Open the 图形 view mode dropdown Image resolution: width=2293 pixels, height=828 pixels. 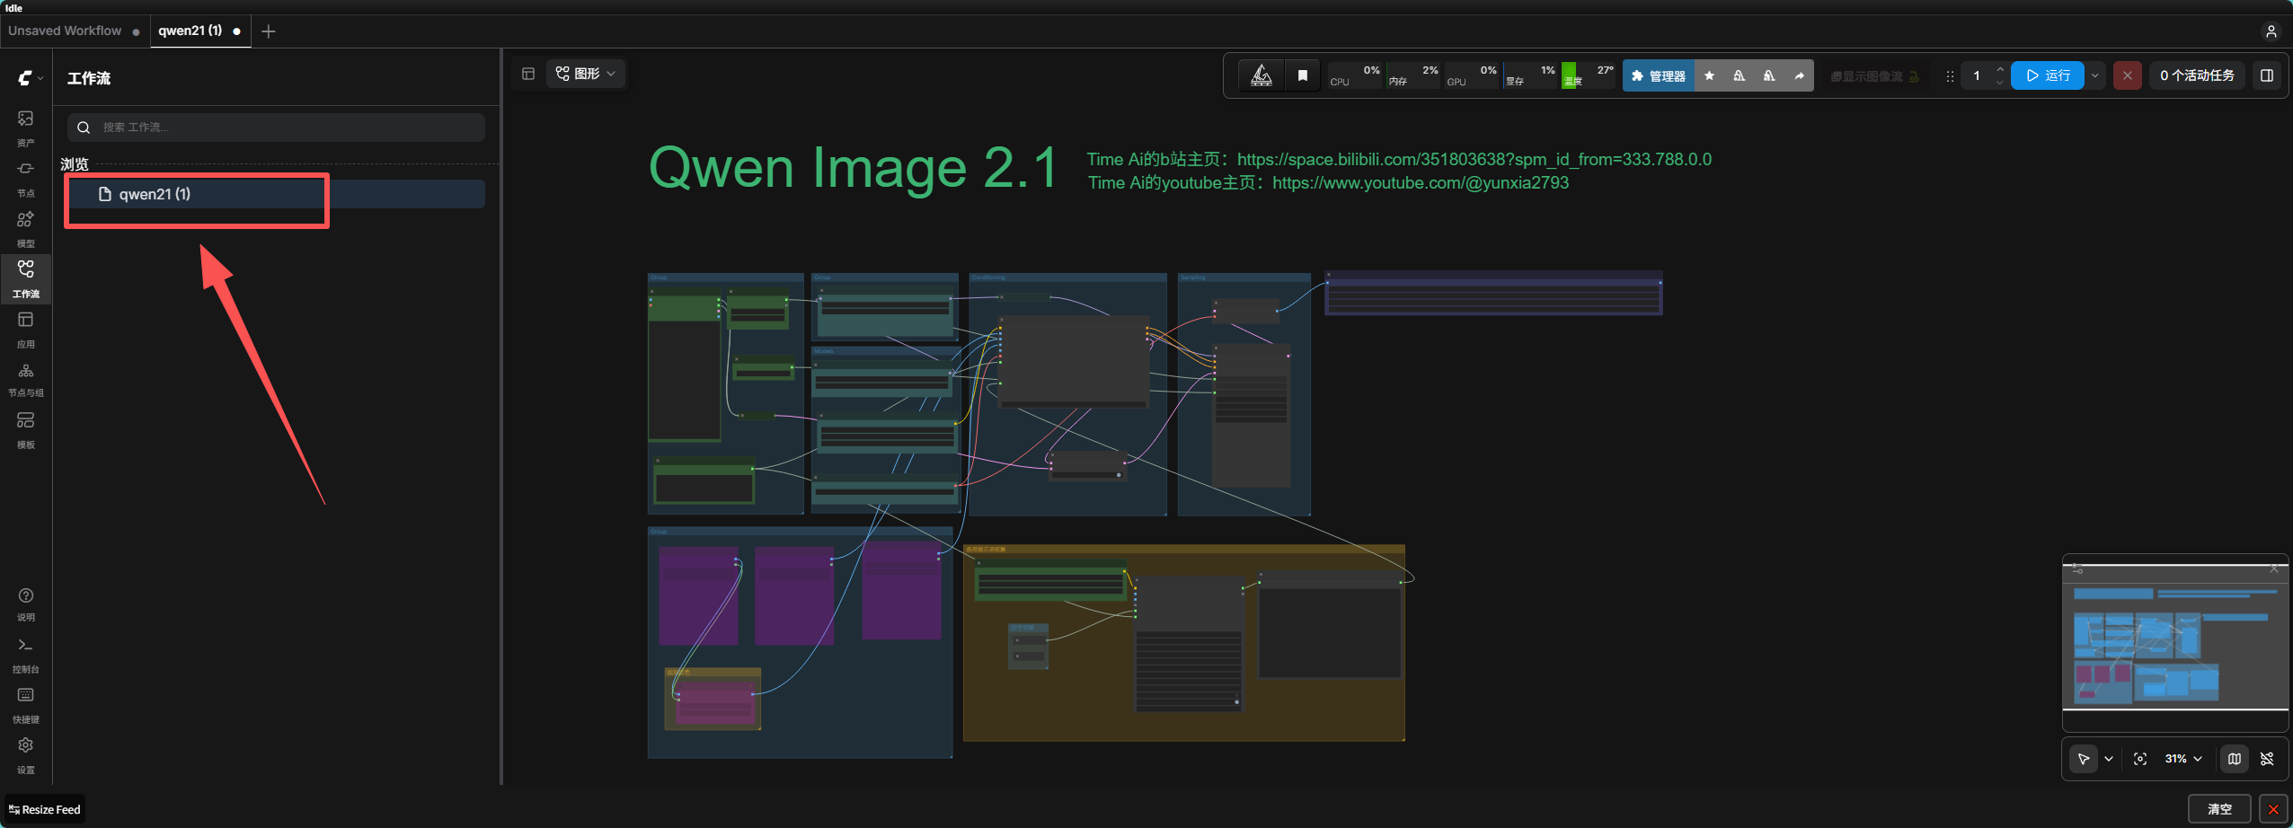[x=586, y=74]
